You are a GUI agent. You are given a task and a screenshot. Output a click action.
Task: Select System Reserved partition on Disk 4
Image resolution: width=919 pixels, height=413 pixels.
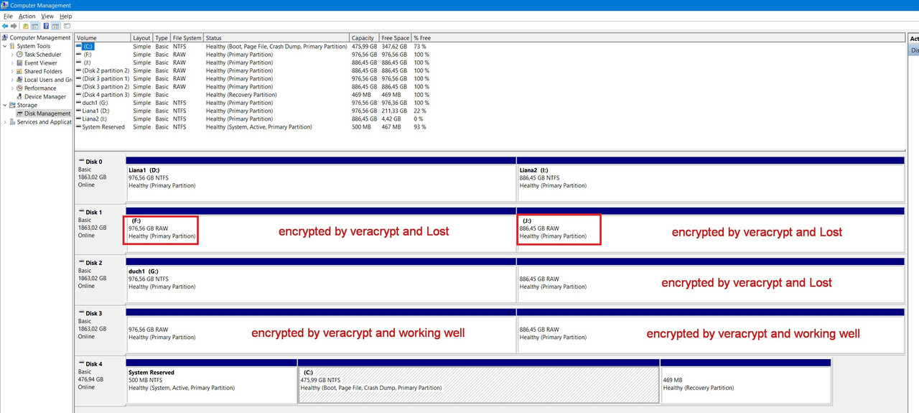pos(212,381)
